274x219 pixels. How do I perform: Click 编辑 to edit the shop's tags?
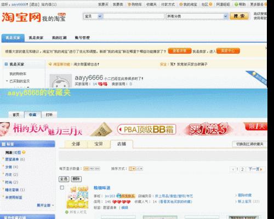click(125, 208)
